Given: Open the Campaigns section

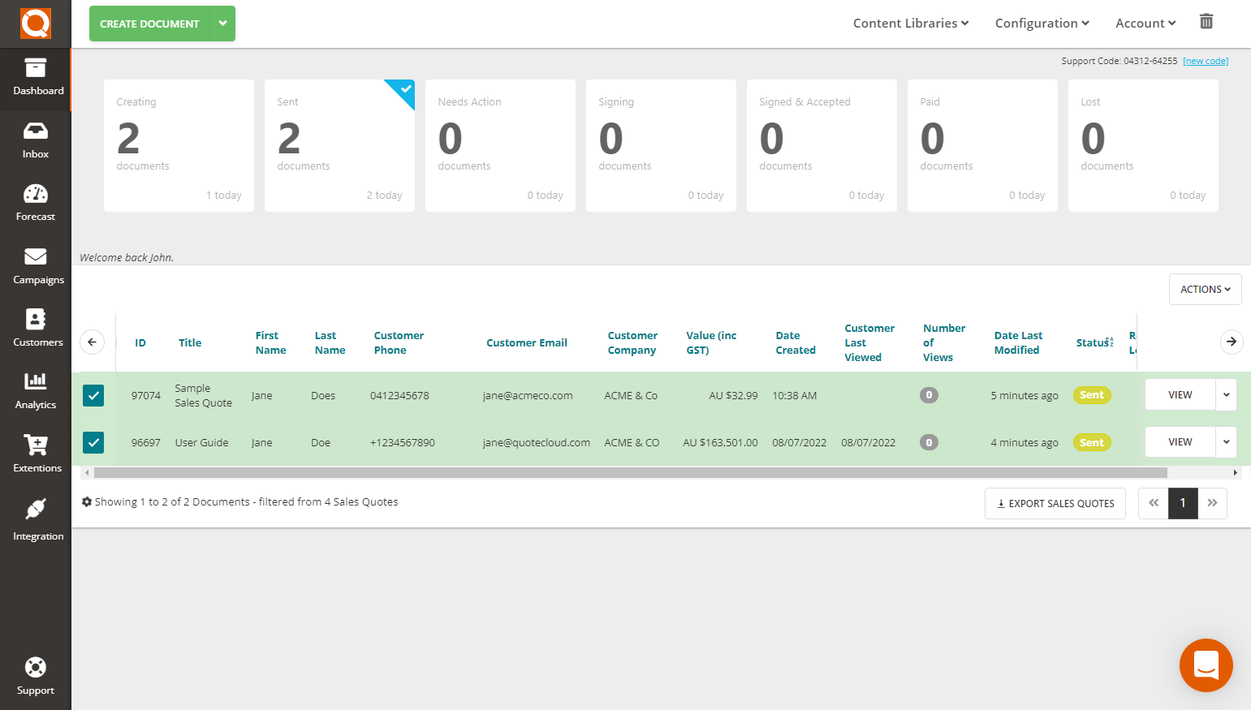Looking at the screenshot, I should tap(35, 266).
